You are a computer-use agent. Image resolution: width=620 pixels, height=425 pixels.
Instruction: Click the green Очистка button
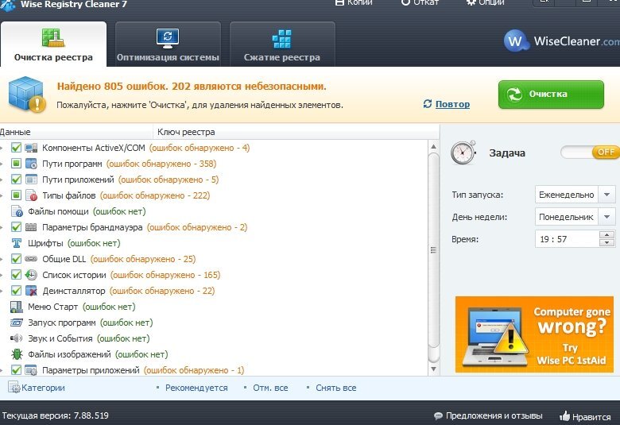(x=551, y=95)
